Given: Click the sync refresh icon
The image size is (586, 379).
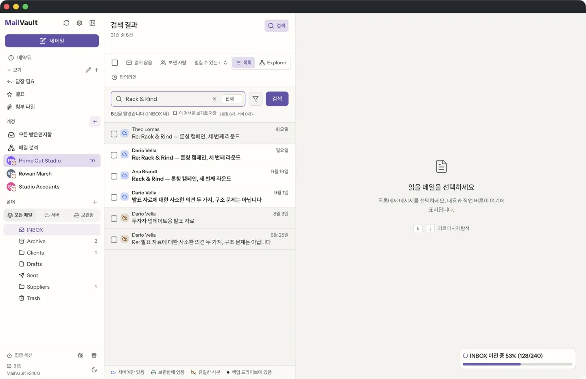Looking at the screenshot, I should point(66,23).
